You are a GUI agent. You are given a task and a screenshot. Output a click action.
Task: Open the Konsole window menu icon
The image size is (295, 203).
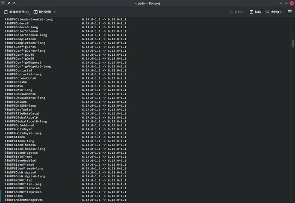coord(3,3)
